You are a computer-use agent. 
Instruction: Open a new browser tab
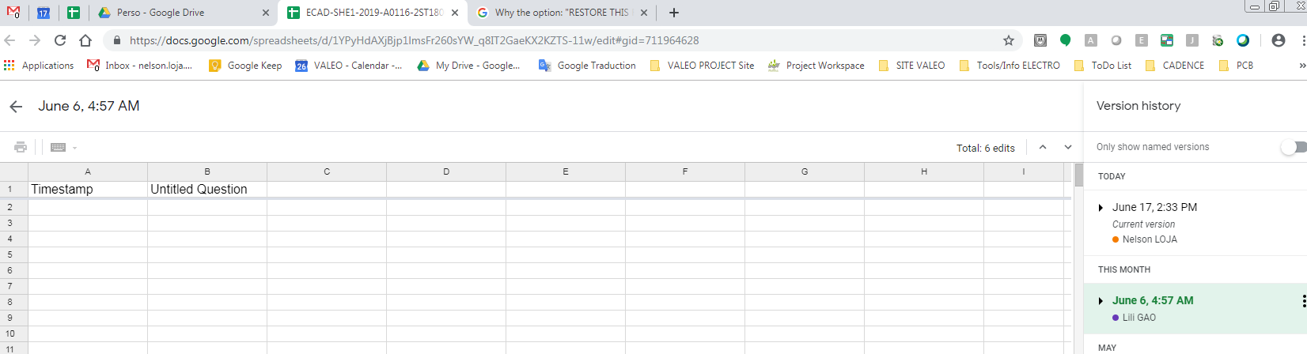pos(674,13)
